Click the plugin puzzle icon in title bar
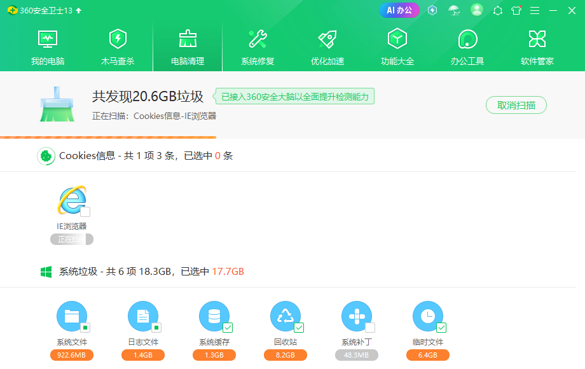Viewport: 585px width, 369px height. (498, 11)
